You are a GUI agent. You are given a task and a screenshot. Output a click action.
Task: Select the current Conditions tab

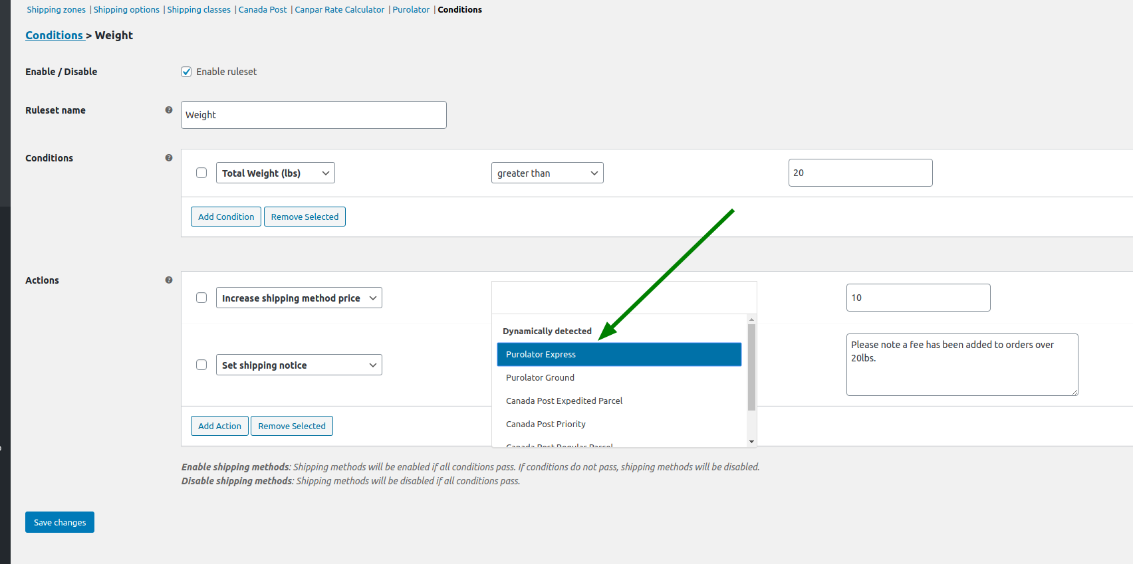(460, 10)
